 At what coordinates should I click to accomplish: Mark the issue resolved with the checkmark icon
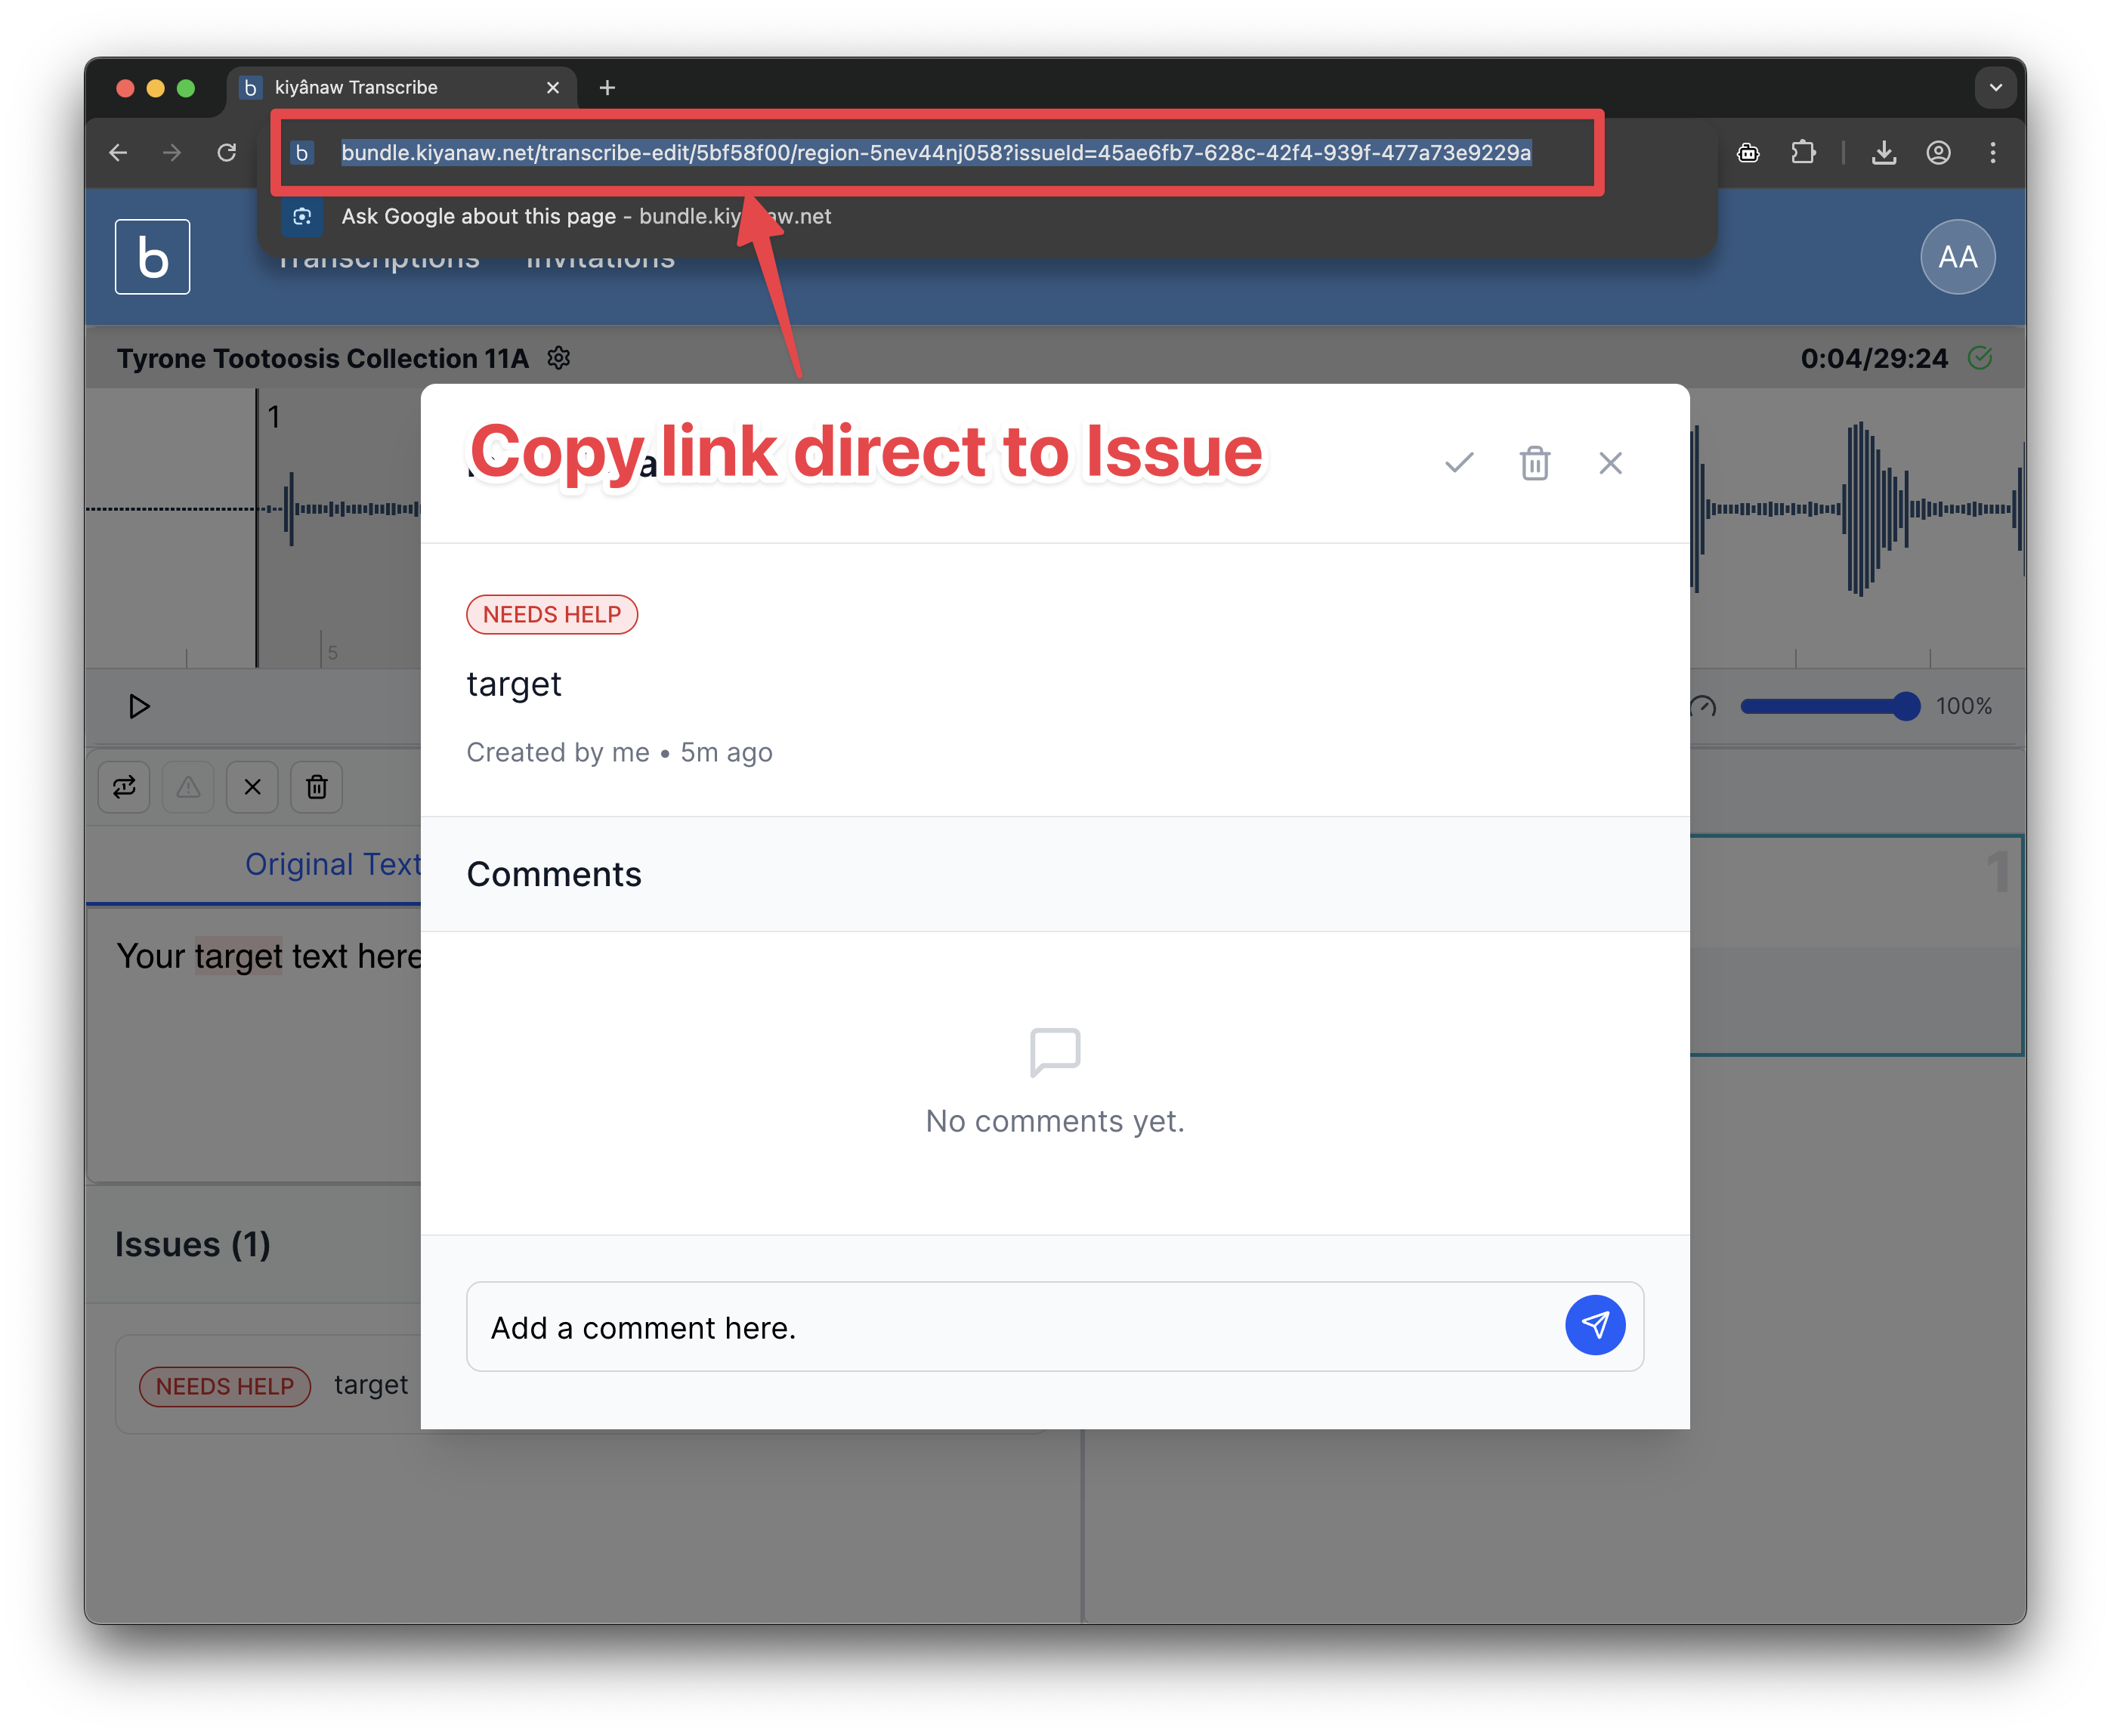click(1458, 462)
